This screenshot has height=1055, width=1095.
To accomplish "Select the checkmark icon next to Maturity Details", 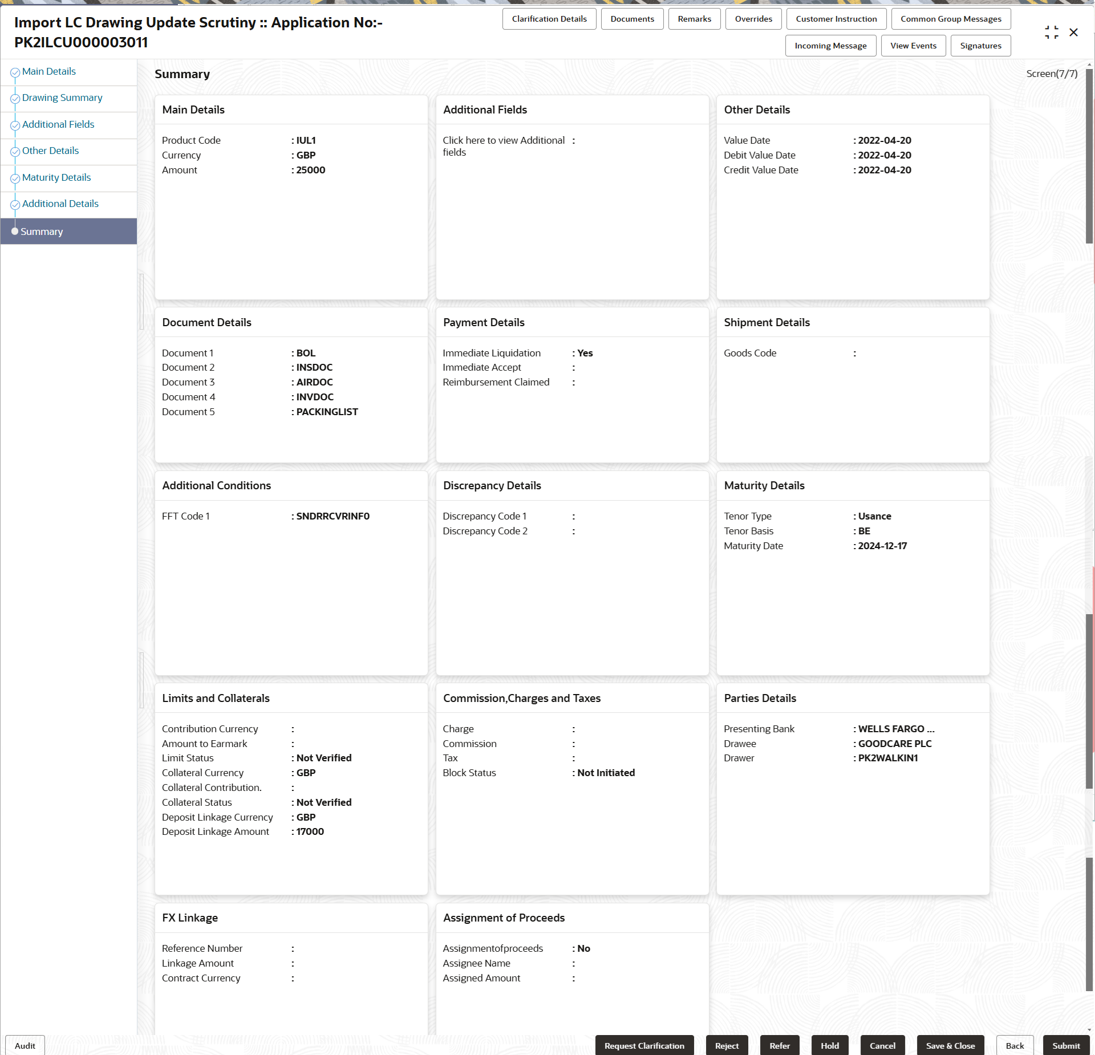I will tap(16, 177).
